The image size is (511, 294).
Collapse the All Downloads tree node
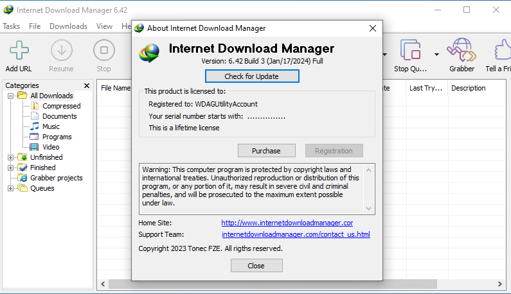click(x=10, y=96)
